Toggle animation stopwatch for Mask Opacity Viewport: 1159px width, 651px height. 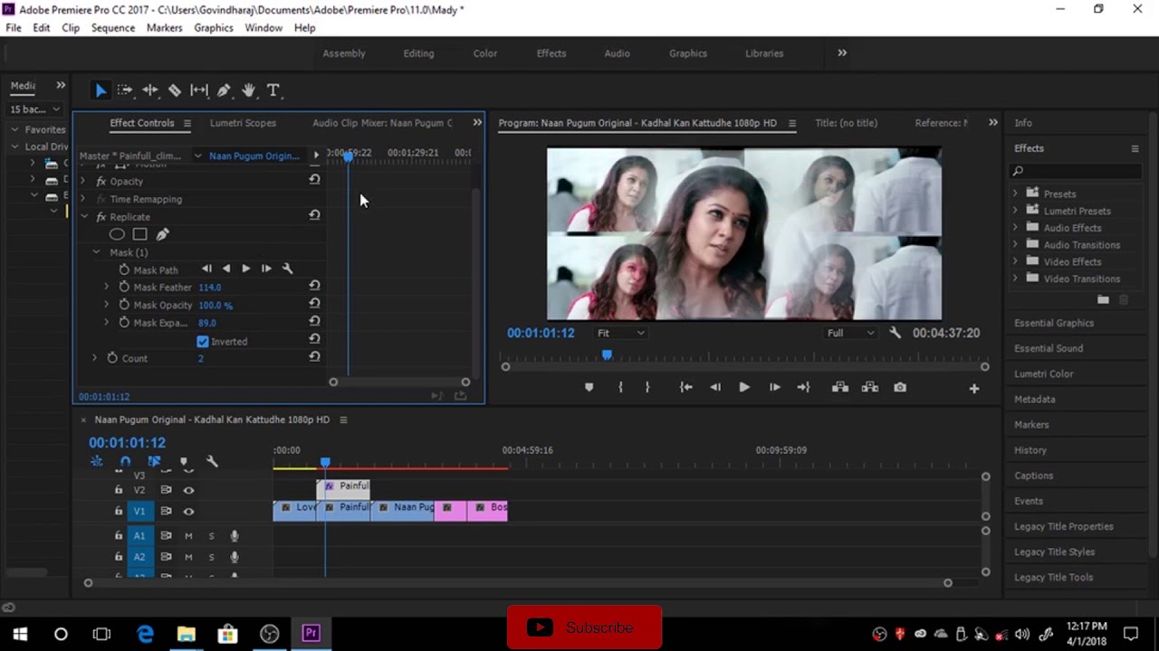tap(124, 305)
